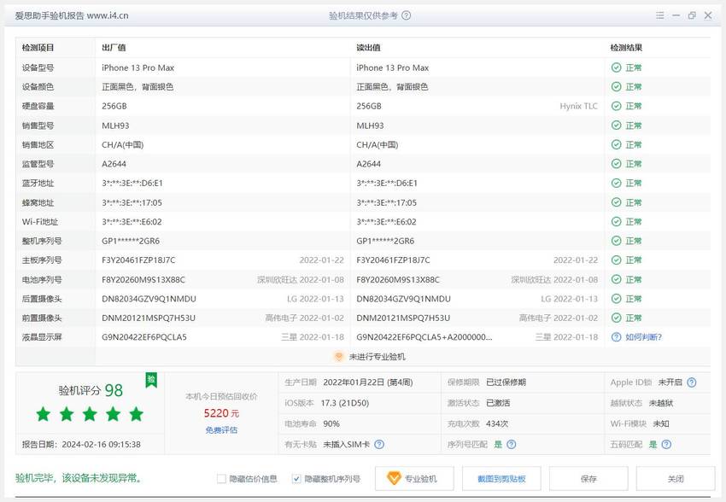Screen dimensions: 726x502
Task: Click the 未越狱 jailbreak status
Action: click(661, 403)
